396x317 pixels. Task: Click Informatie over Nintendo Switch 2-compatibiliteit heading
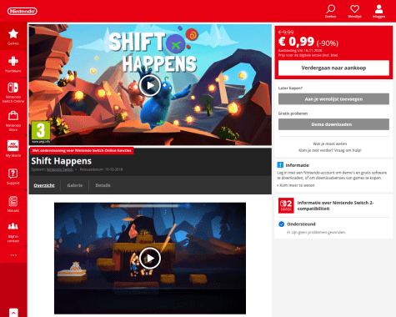(x=335, y=205)
